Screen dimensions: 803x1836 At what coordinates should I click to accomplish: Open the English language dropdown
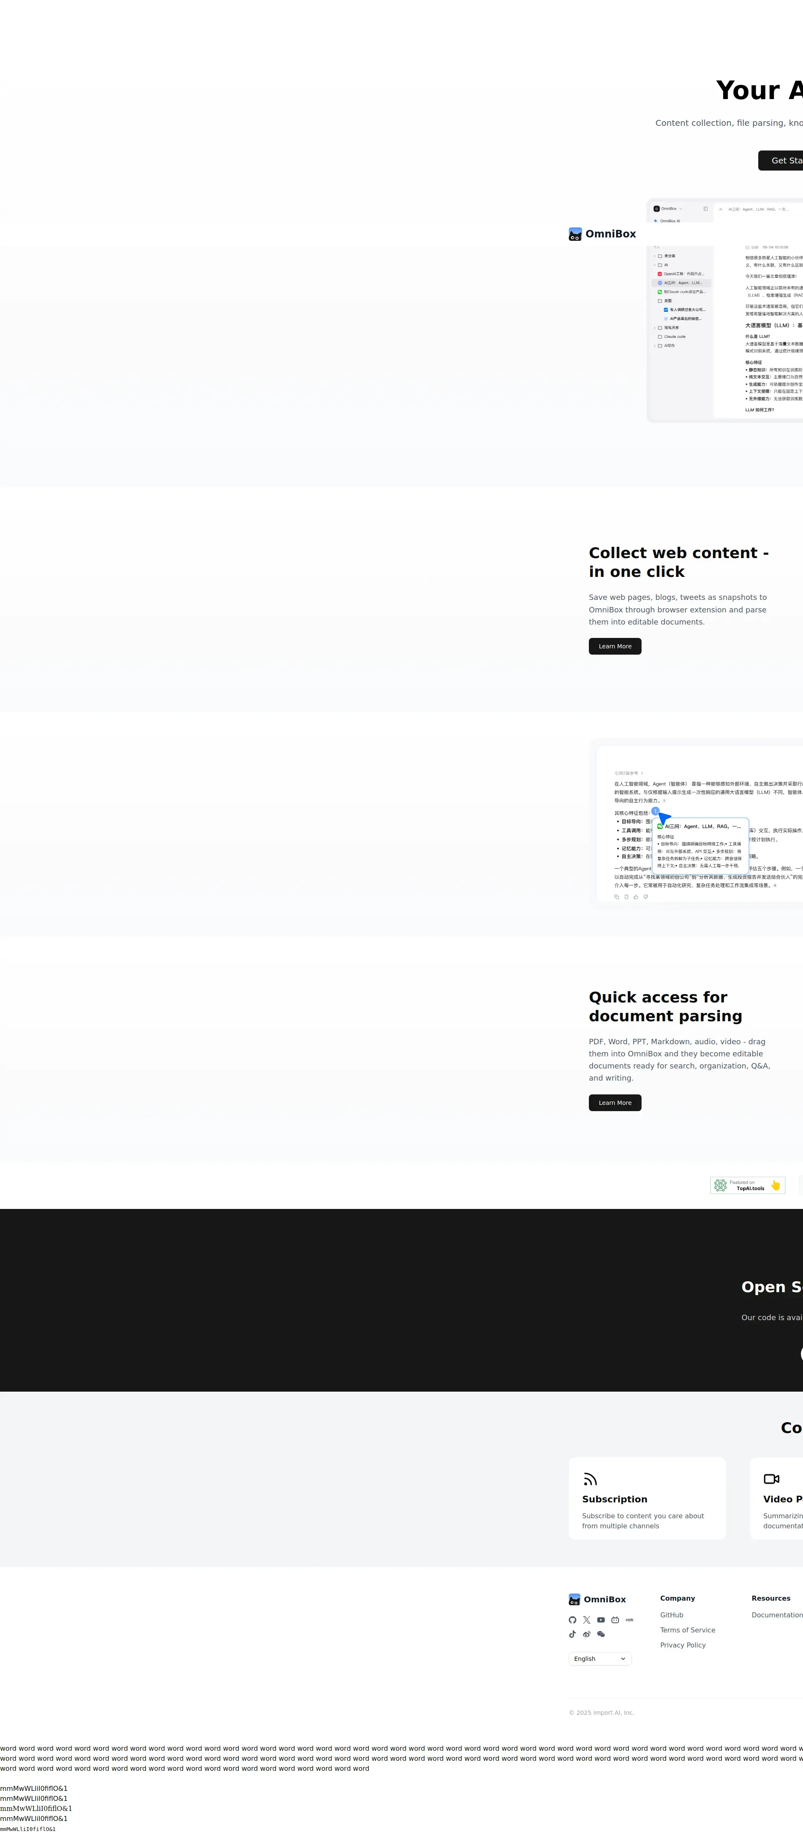point(600,1658)
